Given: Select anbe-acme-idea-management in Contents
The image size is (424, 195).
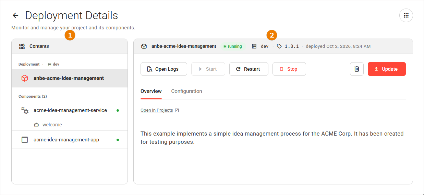Looking at the screenshot, I should coord(70,78).
